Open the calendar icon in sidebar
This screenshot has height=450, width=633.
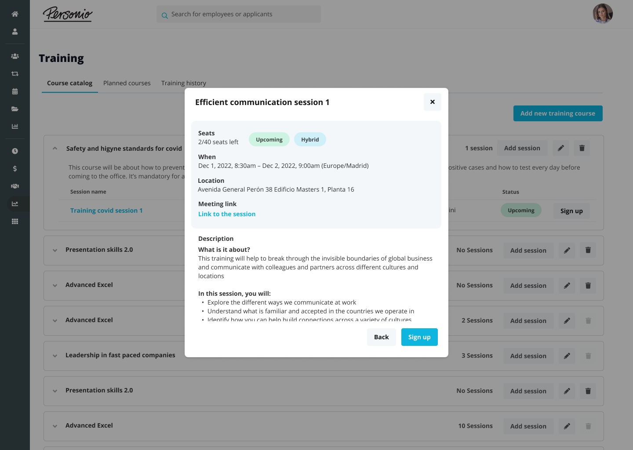pos(15,91)
